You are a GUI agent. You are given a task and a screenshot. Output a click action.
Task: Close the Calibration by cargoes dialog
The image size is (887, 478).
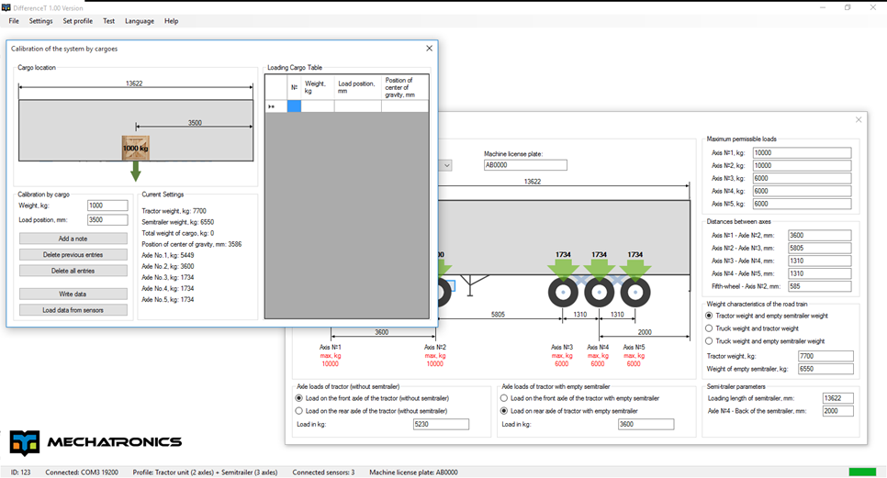click(429, 49)
